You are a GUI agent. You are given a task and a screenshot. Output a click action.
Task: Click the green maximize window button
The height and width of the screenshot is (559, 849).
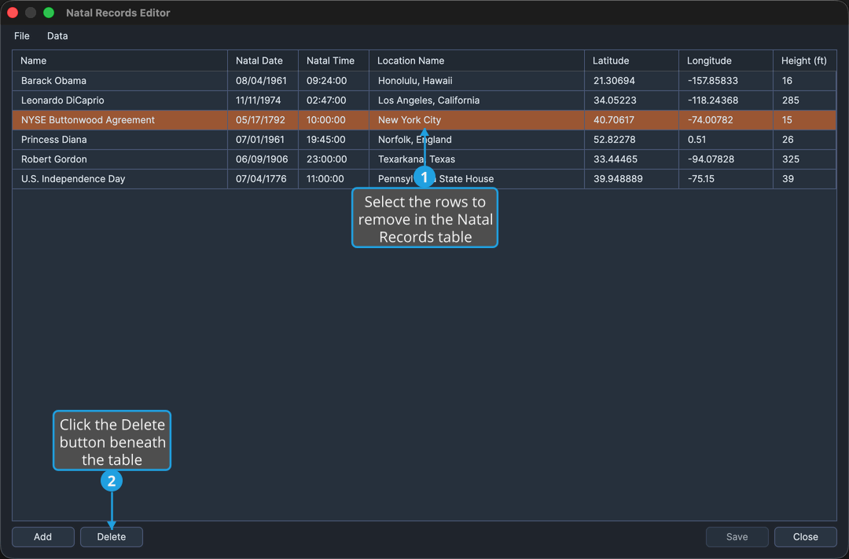(x=49, y=13)
